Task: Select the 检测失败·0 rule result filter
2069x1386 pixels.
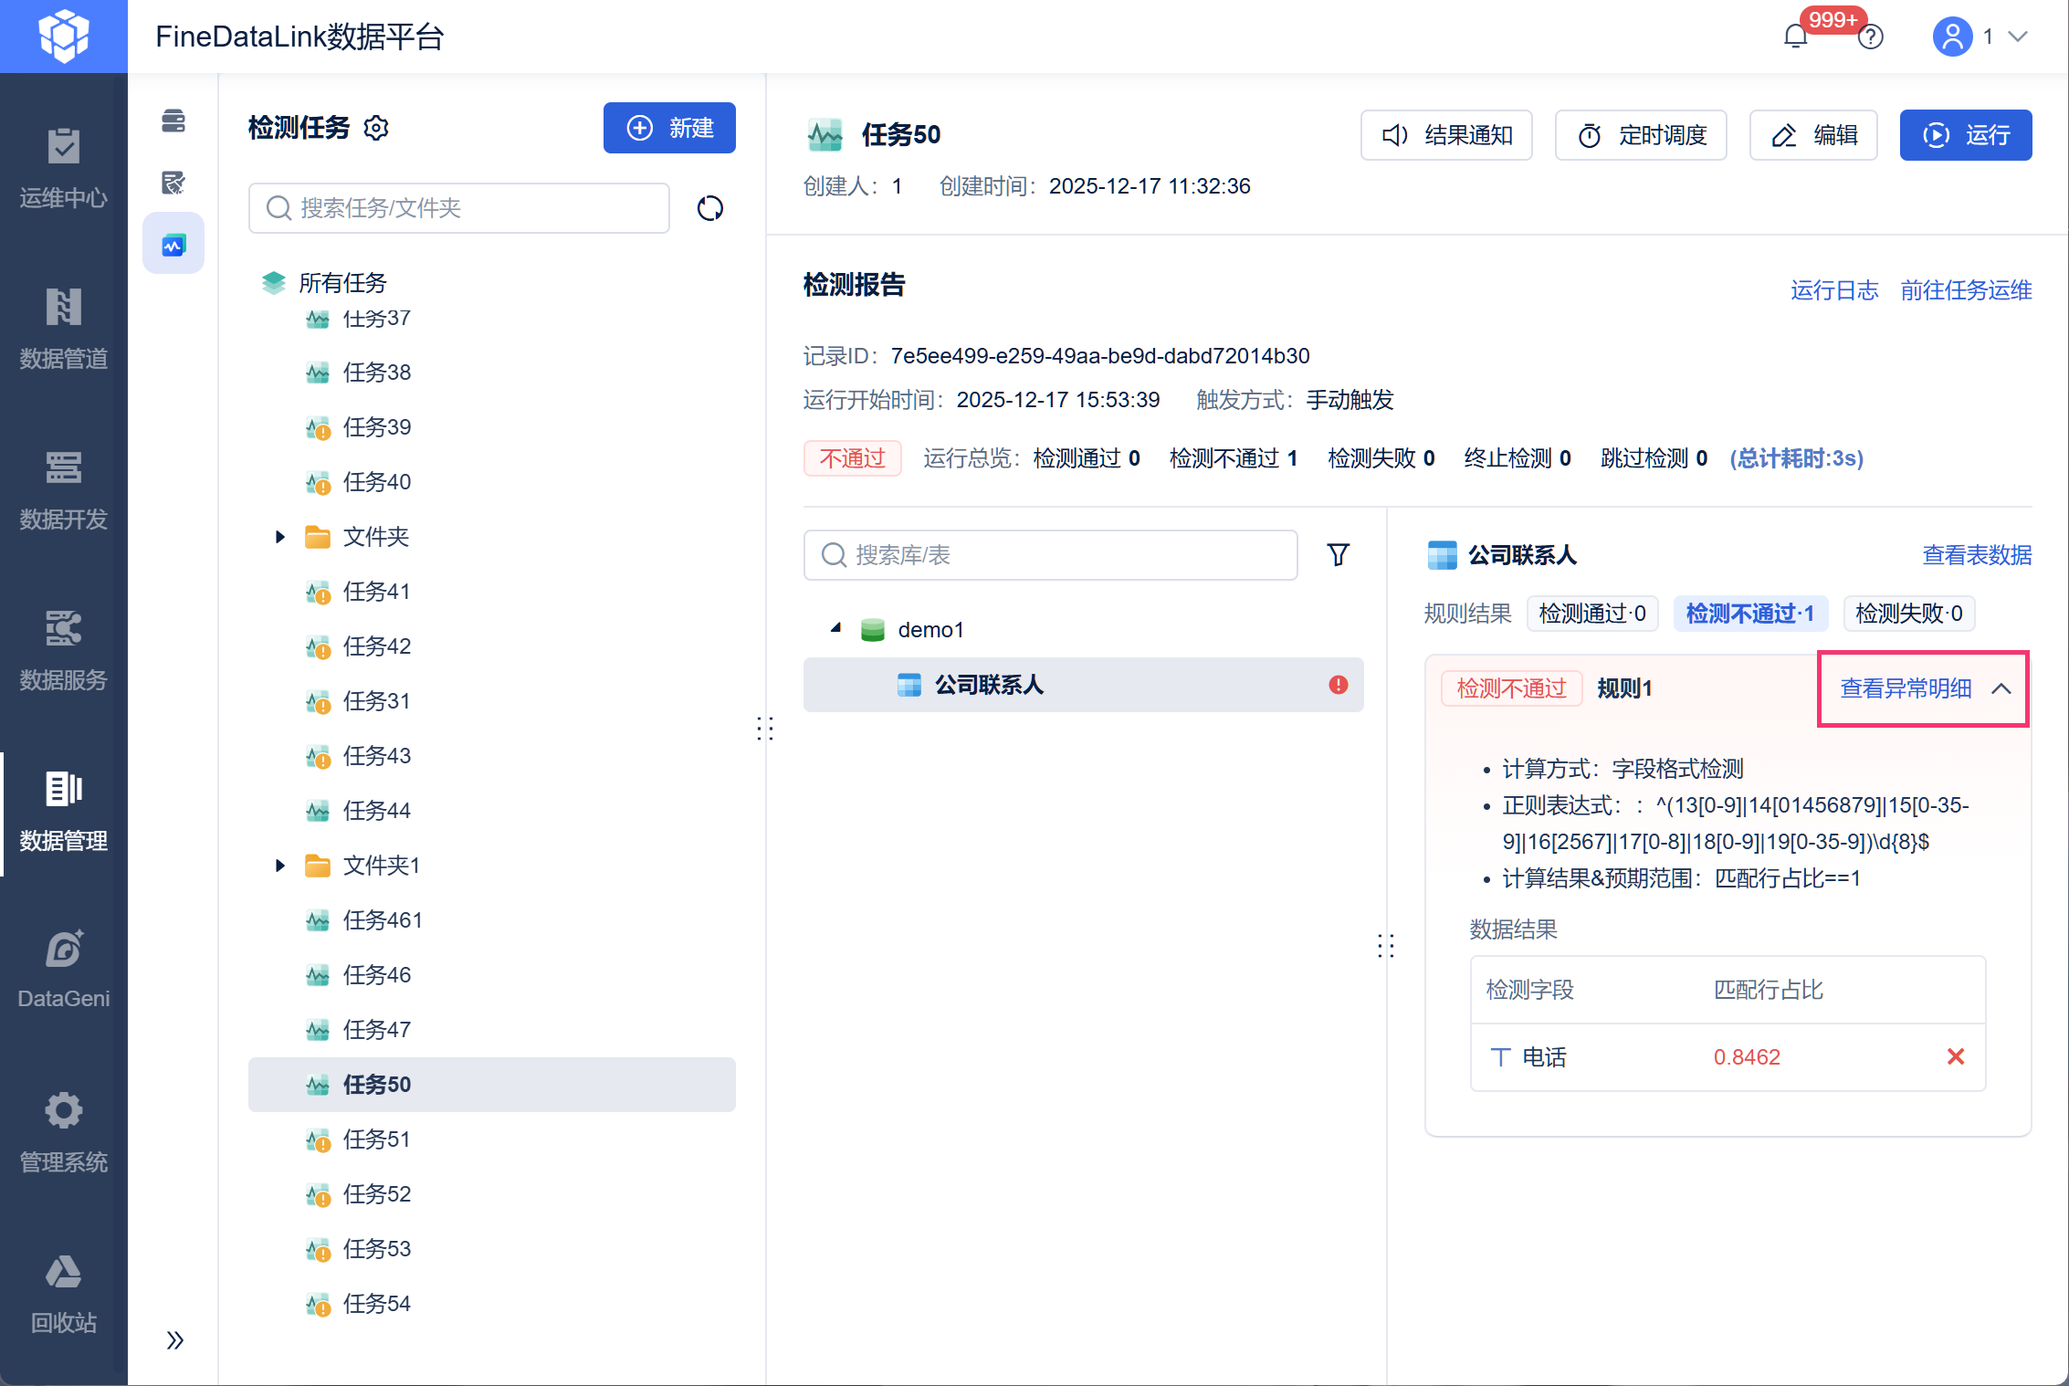Action: pos(1909,614)
